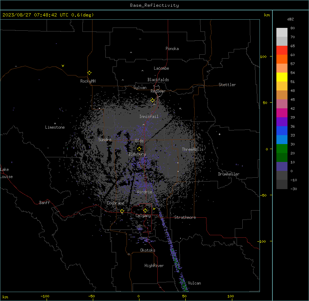Click the Limestone label
Screen dimensions: 309x301
coord(55,127)
